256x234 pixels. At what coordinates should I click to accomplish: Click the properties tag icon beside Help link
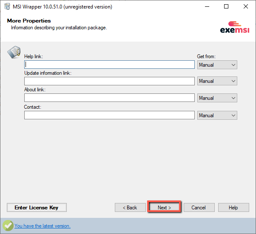click(x=14, y=52)
